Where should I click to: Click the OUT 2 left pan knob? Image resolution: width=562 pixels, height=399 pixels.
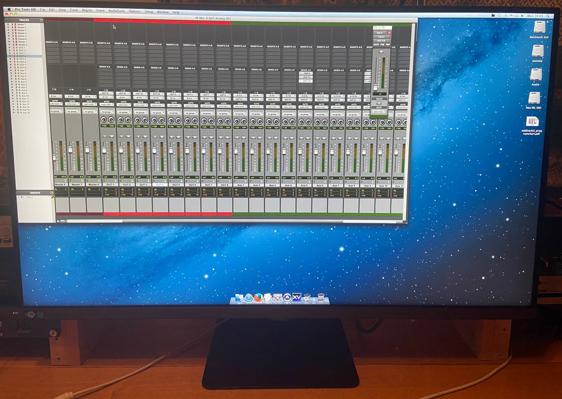point(121,120)
